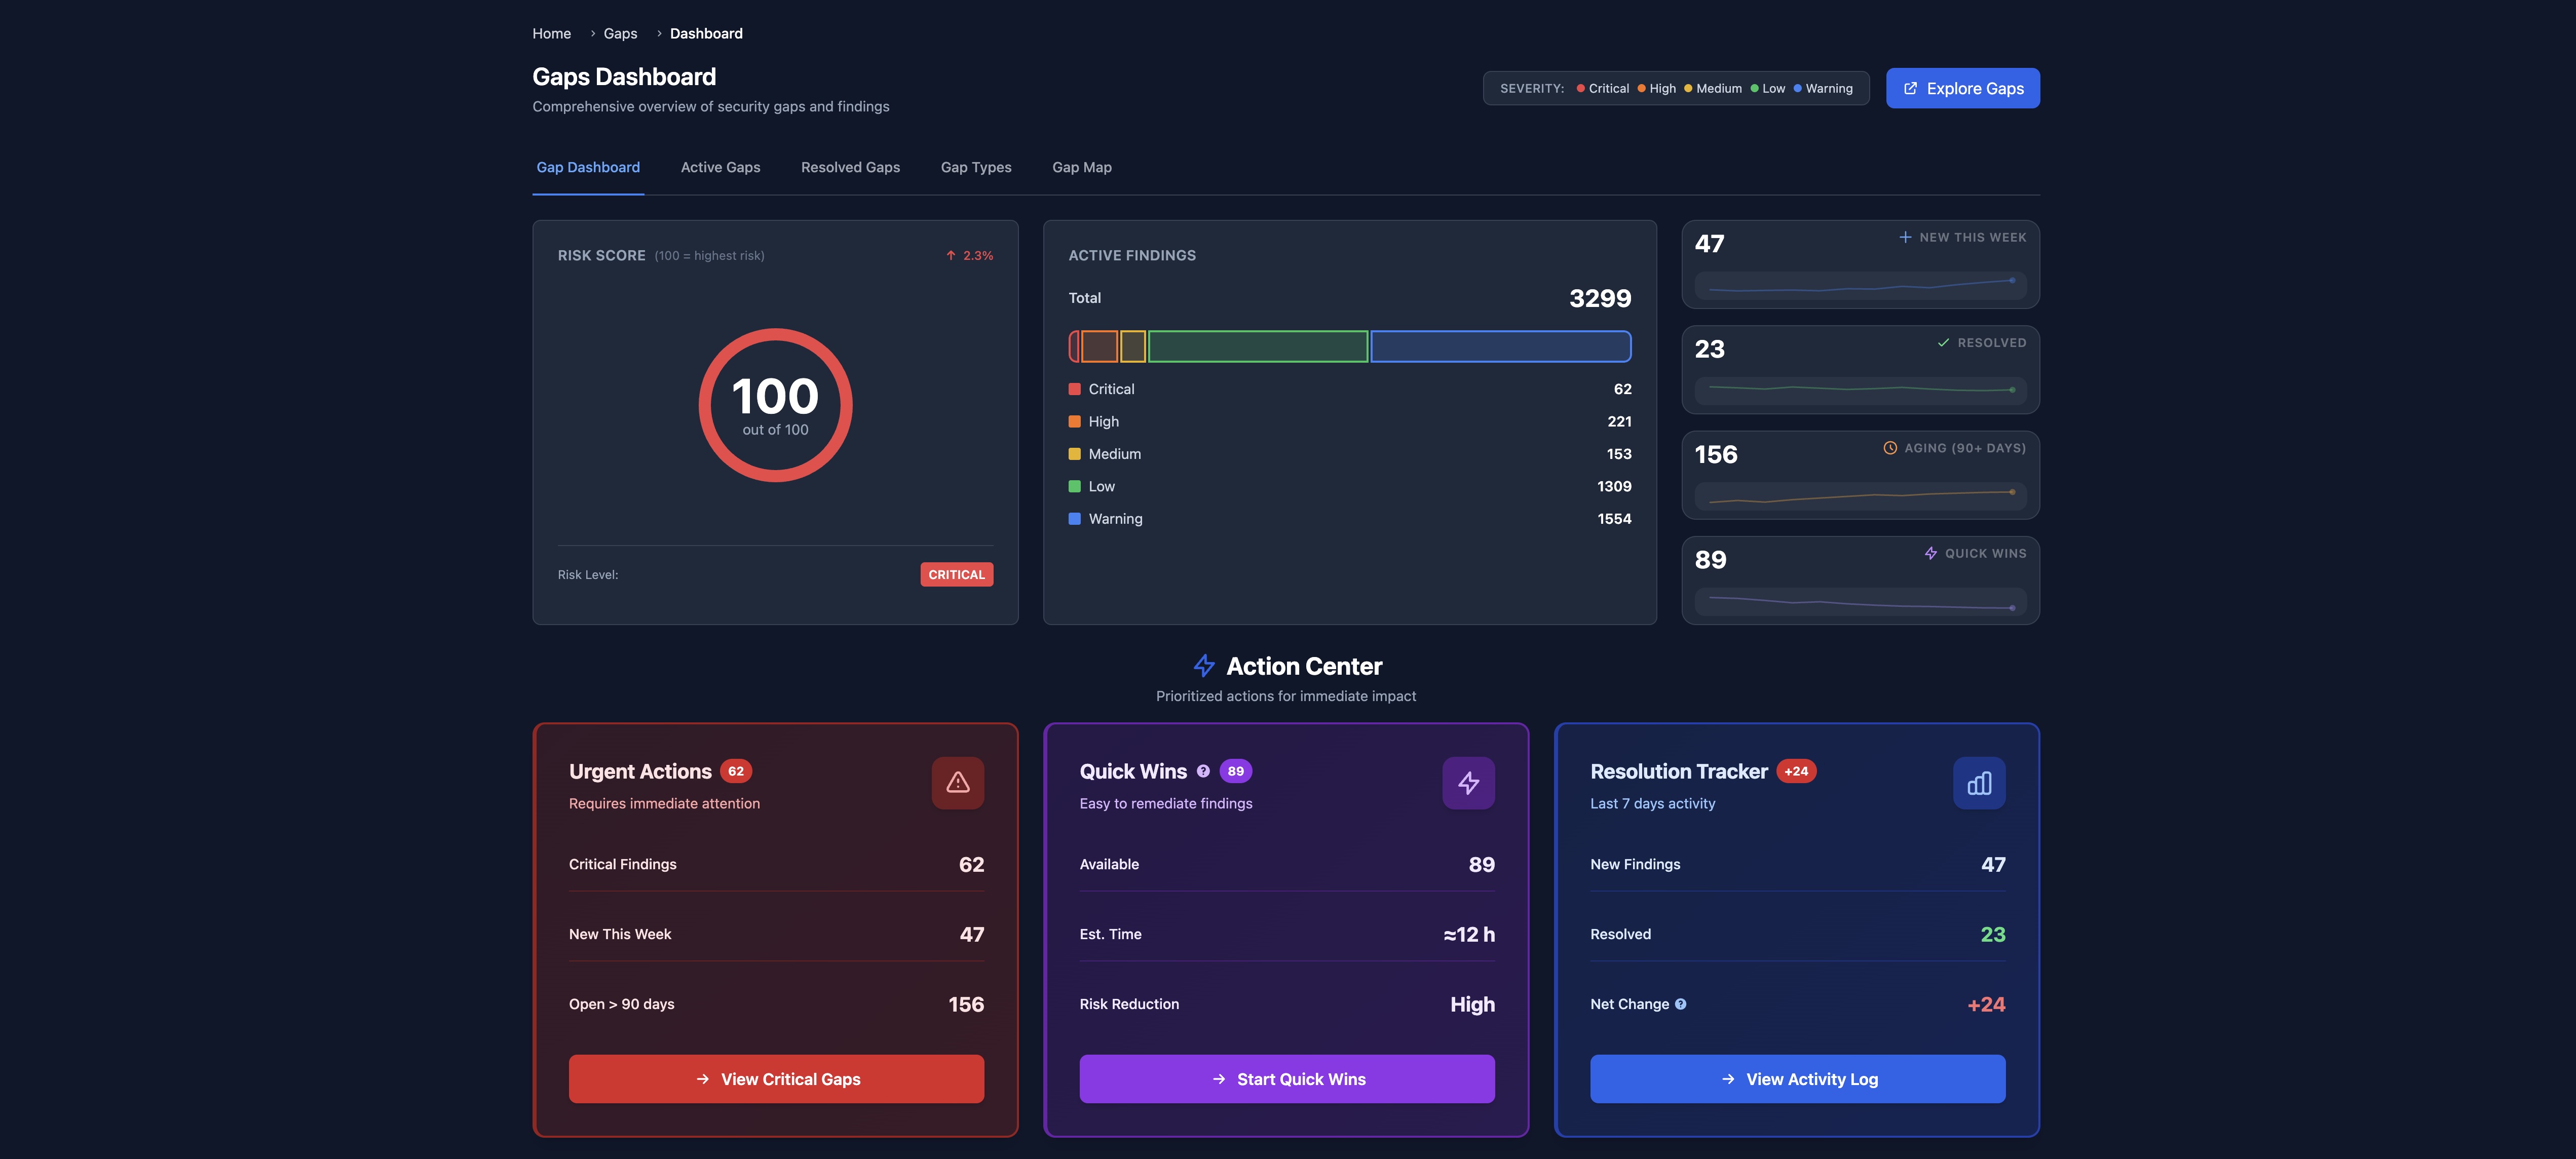Click the warning triangle icon on Urgent Actions
This screenshot has width=2576, height=1159.
pyautogui.click(x=957, y=783)
